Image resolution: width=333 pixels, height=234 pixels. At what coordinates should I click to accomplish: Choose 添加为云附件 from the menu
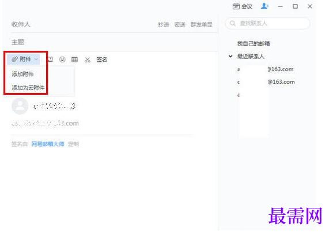28,87
